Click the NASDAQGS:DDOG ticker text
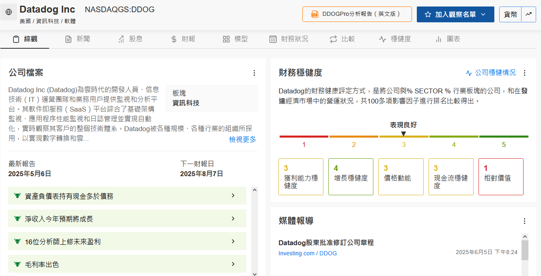The image size is (541, 276). click(120, 10)
